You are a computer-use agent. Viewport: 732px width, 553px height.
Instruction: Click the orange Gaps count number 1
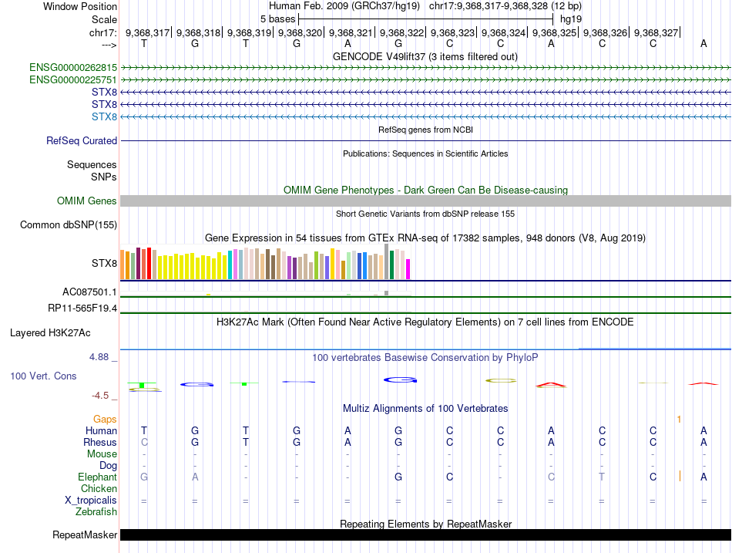click(x=679, y=419)
